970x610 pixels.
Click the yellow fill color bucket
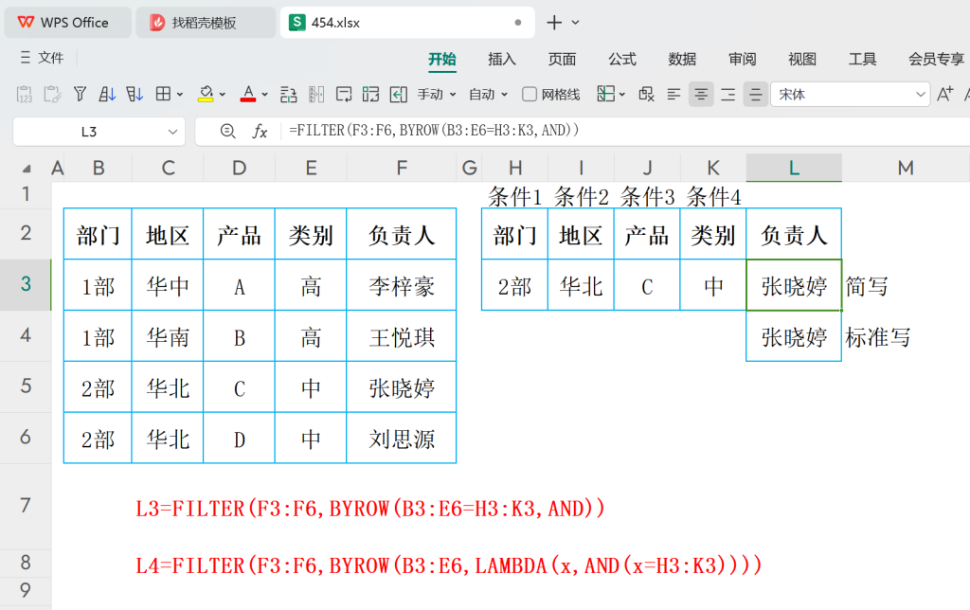206,94
